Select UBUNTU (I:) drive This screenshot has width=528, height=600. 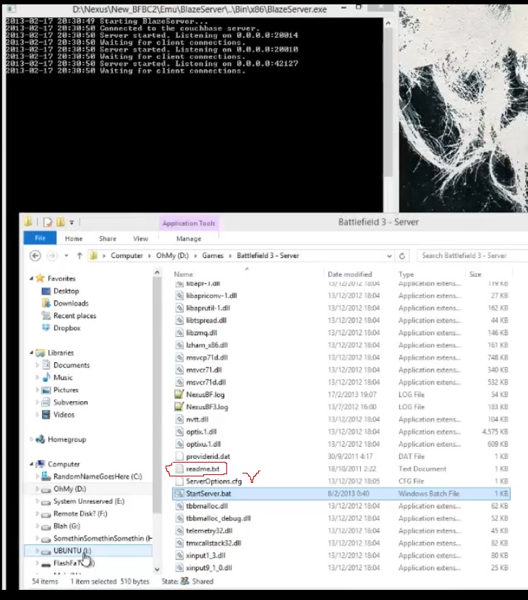point(72,551)
